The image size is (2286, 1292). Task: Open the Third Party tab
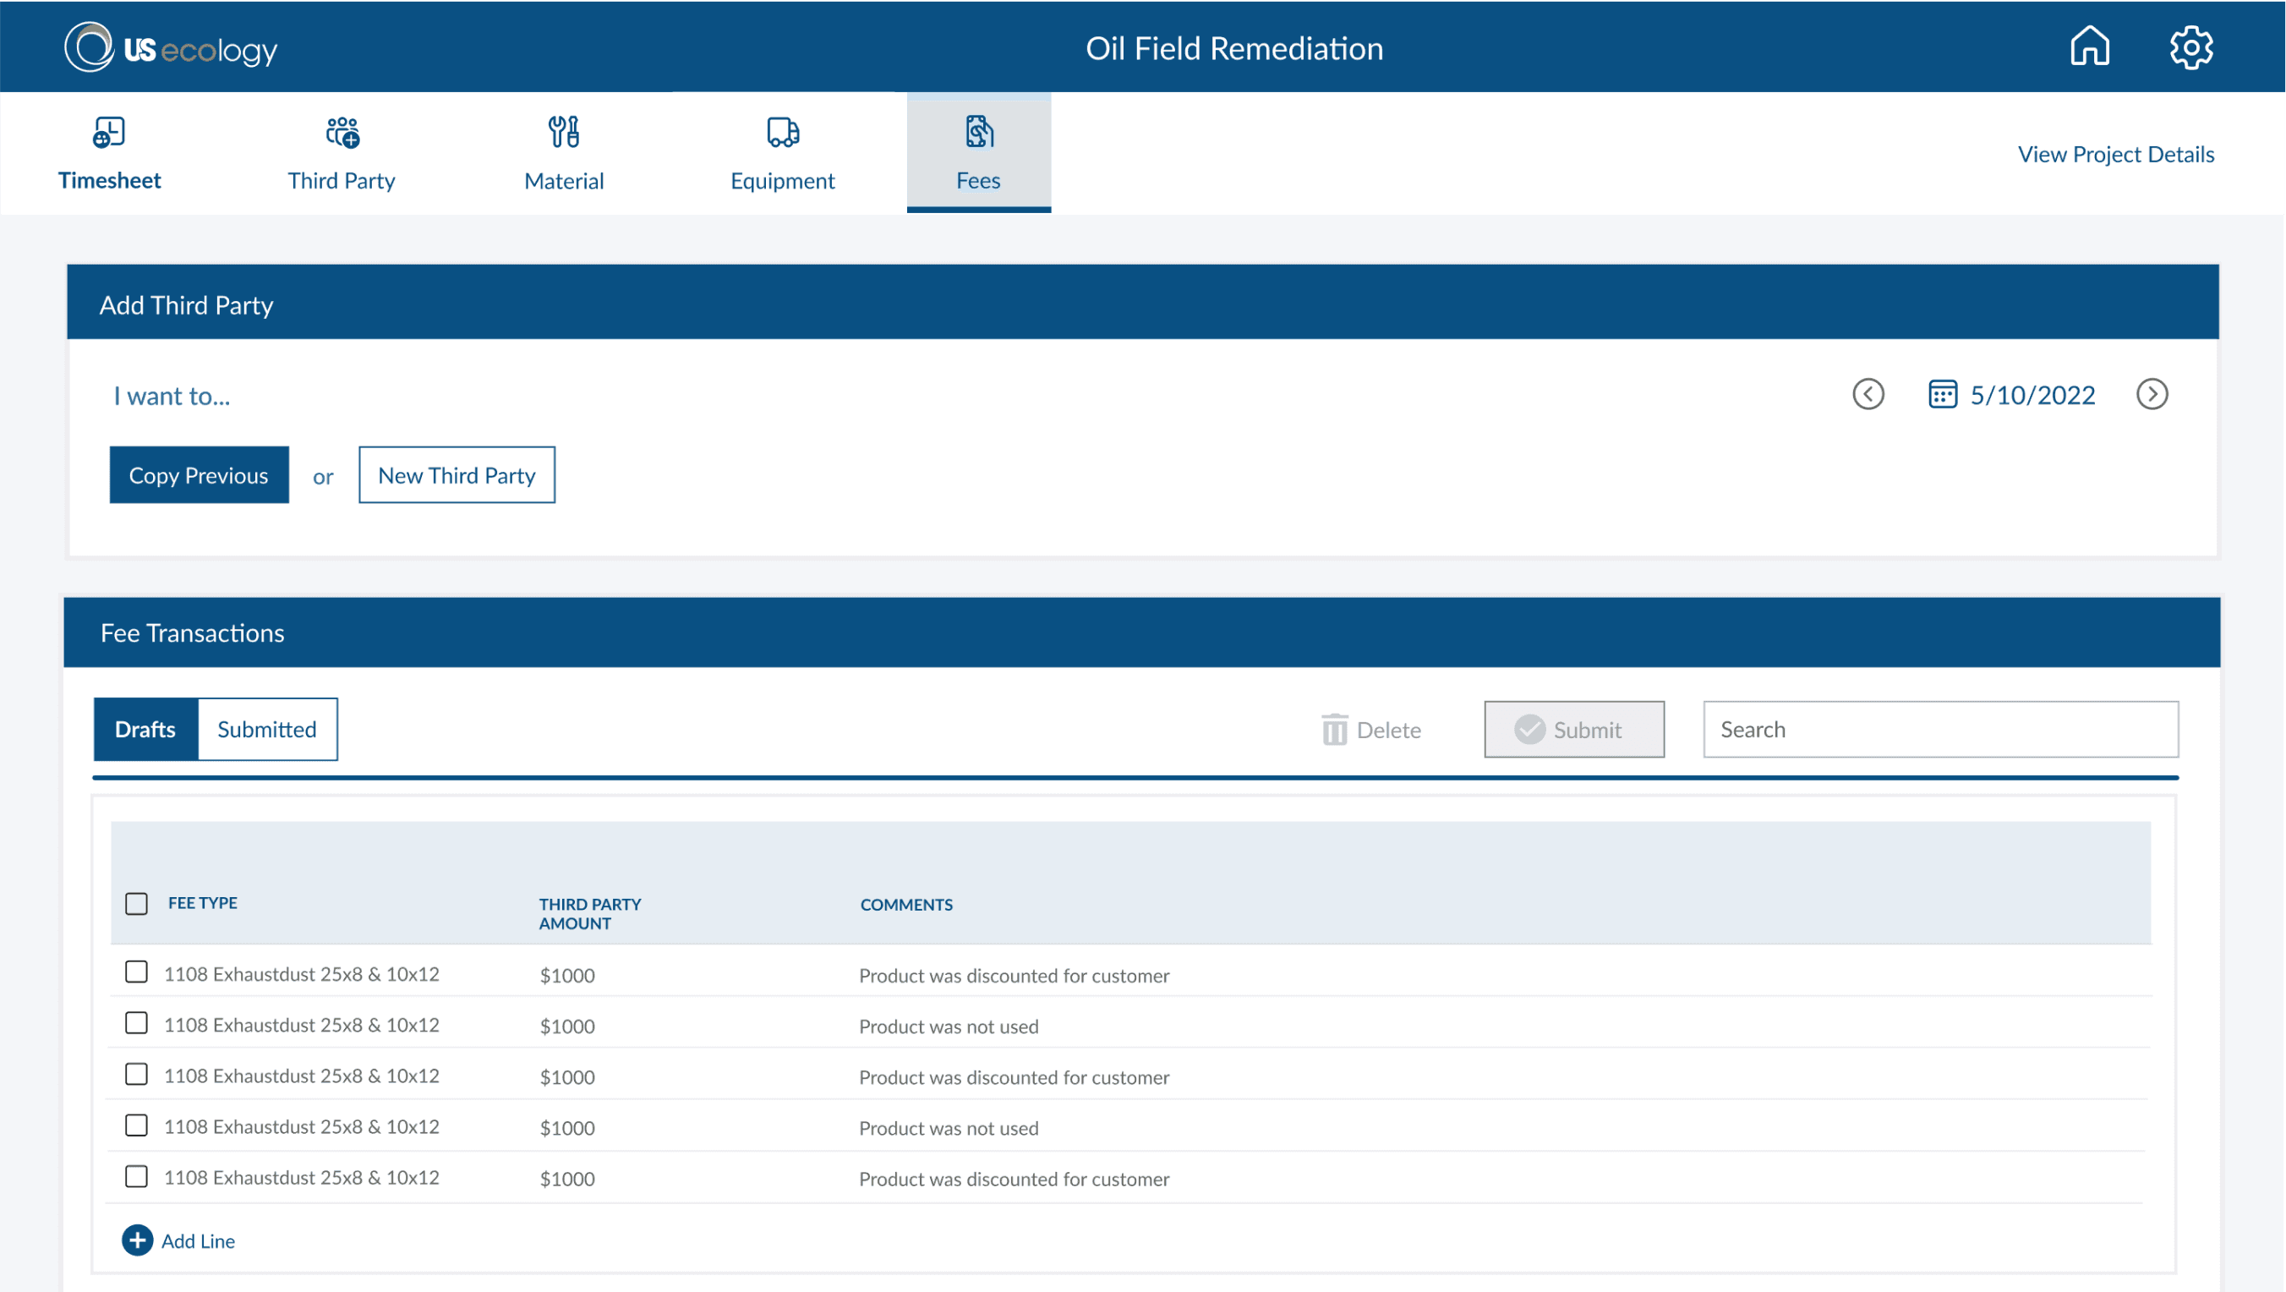[x=341, y=154]
